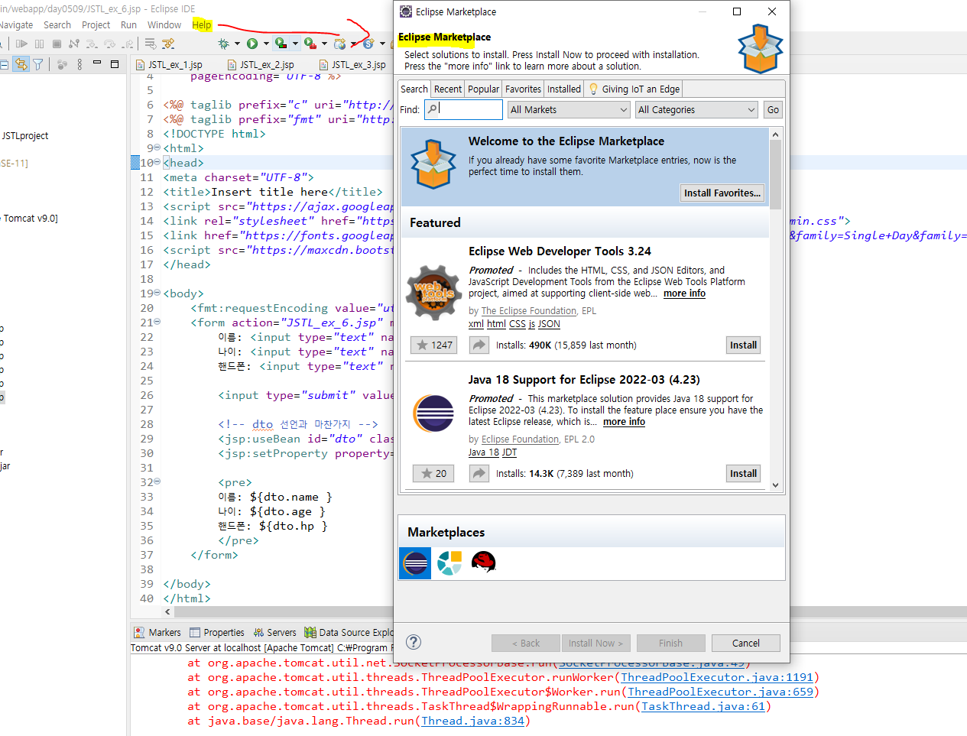Open the Help menu in Eclipse
Screen dimensions: 967x736
coord(202,25)
